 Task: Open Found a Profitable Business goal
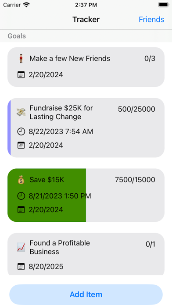coord(86,254)
